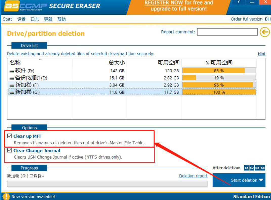Click the 85 % free space bar

pos(219,71)
